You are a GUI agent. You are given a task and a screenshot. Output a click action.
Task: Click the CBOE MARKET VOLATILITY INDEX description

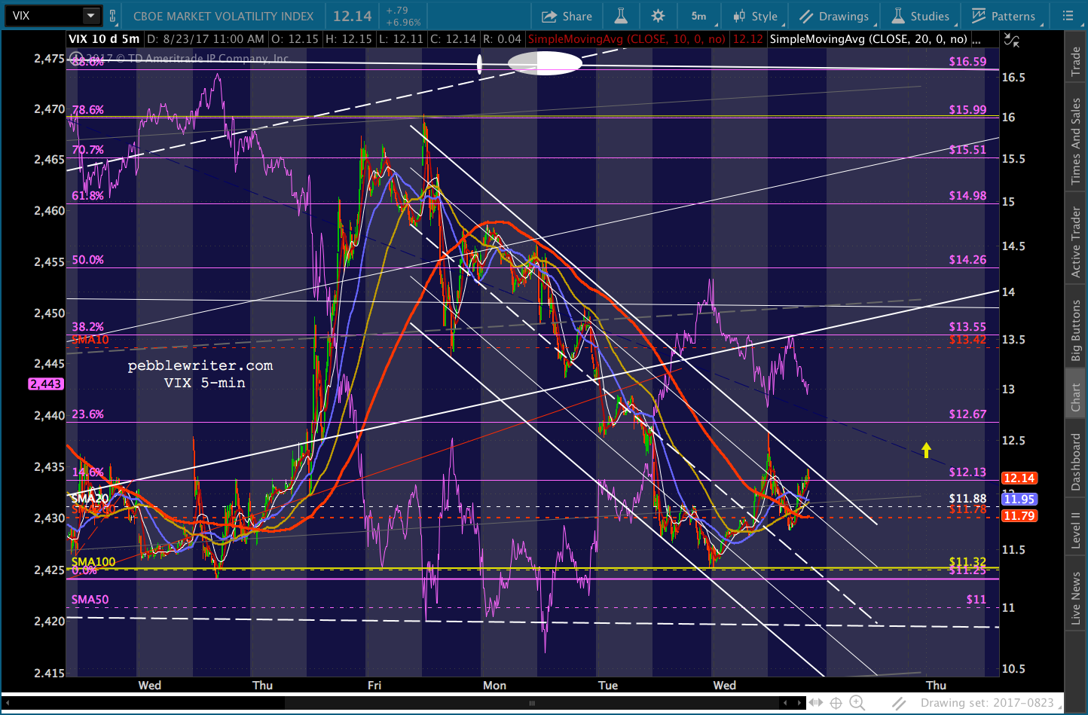[x=223, y=16]
